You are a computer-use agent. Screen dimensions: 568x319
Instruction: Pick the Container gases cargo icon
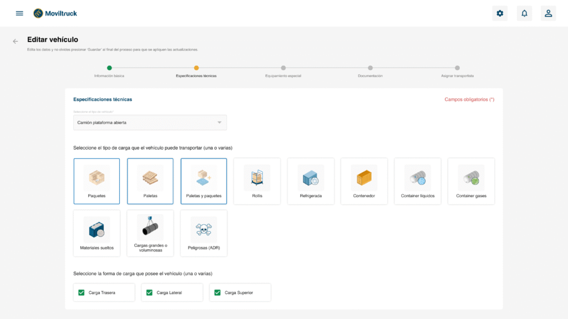pos(471,178)
